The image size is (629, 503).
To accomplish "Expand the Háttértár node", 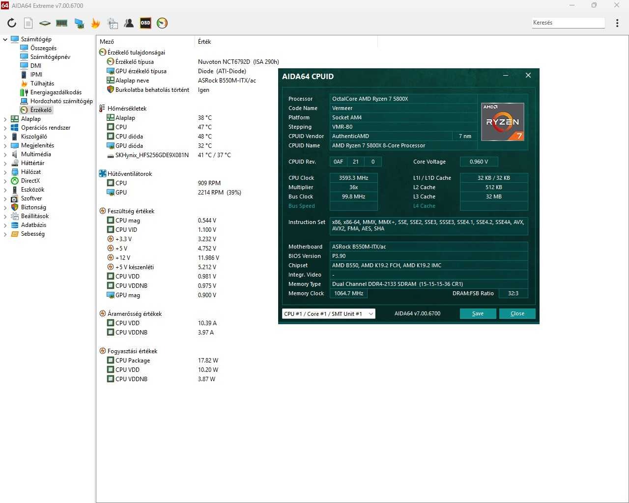I will point(5,163).
